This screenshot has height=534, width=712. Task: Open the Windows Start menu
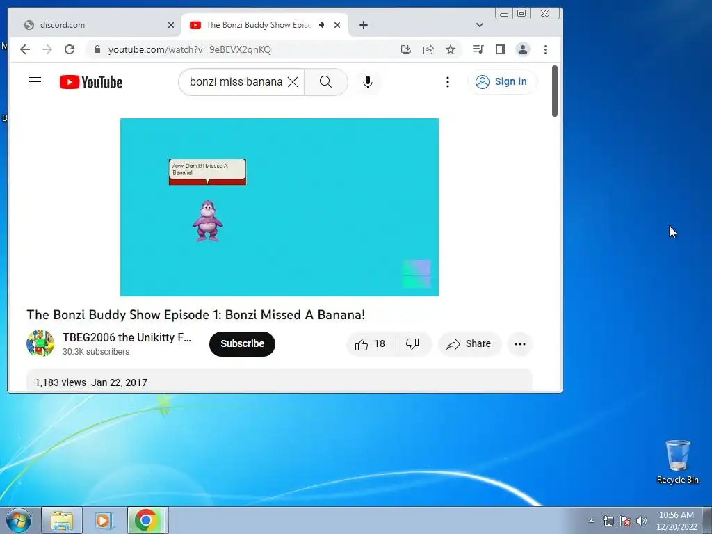(x=19, y=520)
